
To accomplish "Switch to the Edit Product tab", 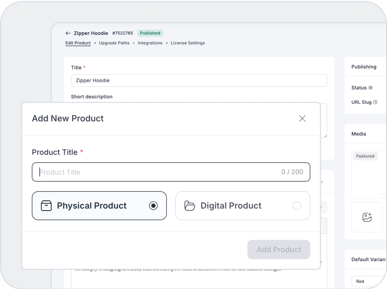I will coord(78,43).
